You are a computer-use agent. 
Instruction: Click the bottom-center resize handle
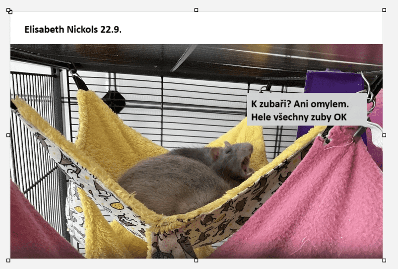click(x=196, y=260)
